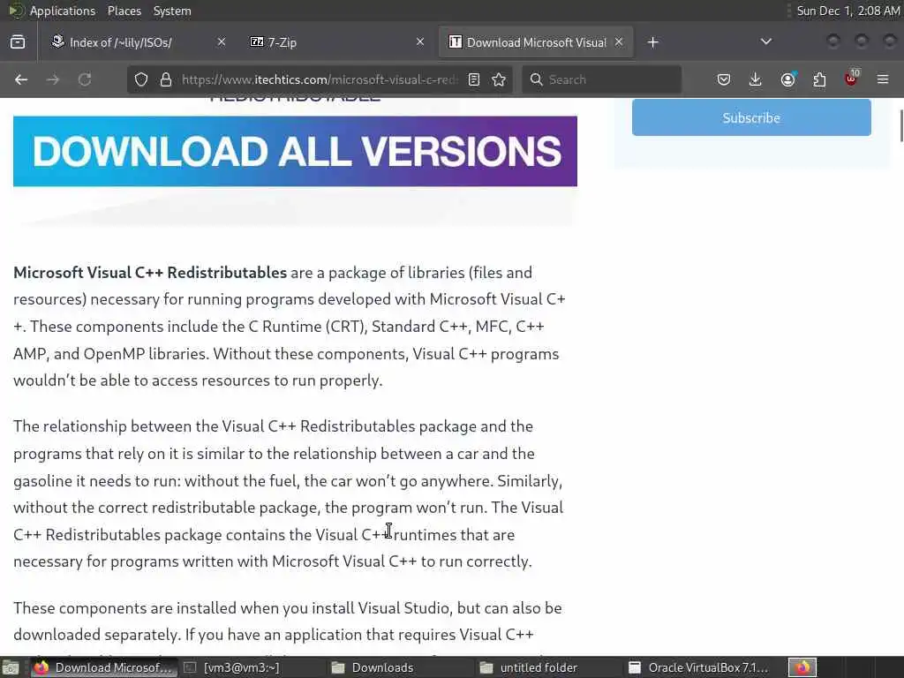Open the Places menu
The height and width of the screenshot is (678, 904).
pos(124,11)
